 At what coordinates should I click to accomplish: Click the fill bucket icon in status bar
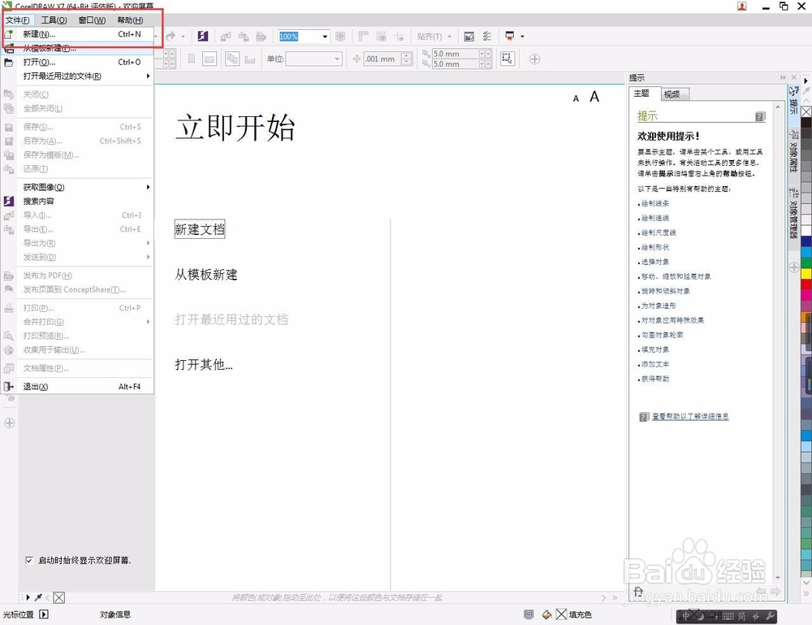click(546, 614)
